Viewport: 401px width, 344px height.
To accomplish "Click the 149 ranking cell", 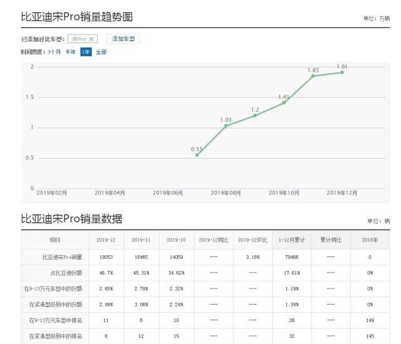I will tap(370, 320).
